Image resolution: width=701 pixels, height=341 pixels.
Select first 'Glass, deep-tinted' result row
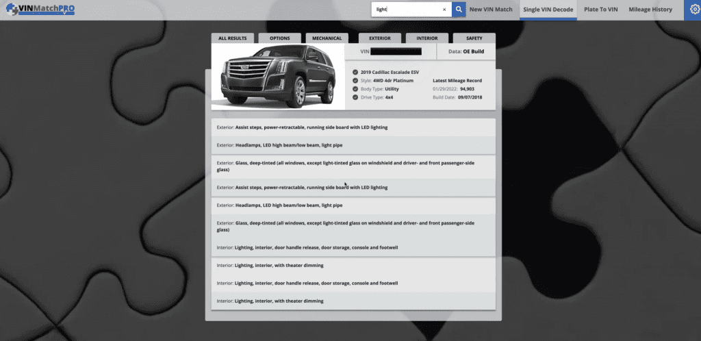coord(353,166)
